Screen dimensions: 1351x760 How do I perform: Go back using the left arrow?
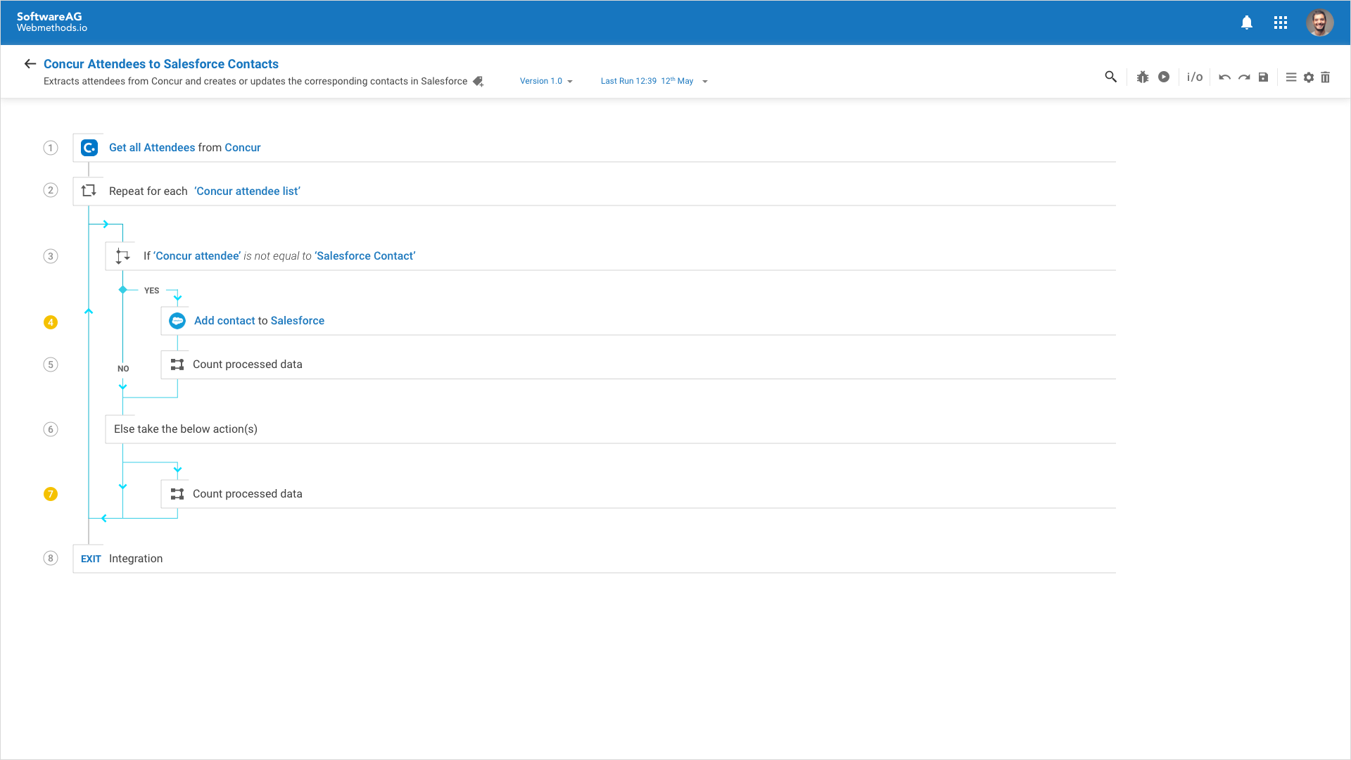[30, 64]
